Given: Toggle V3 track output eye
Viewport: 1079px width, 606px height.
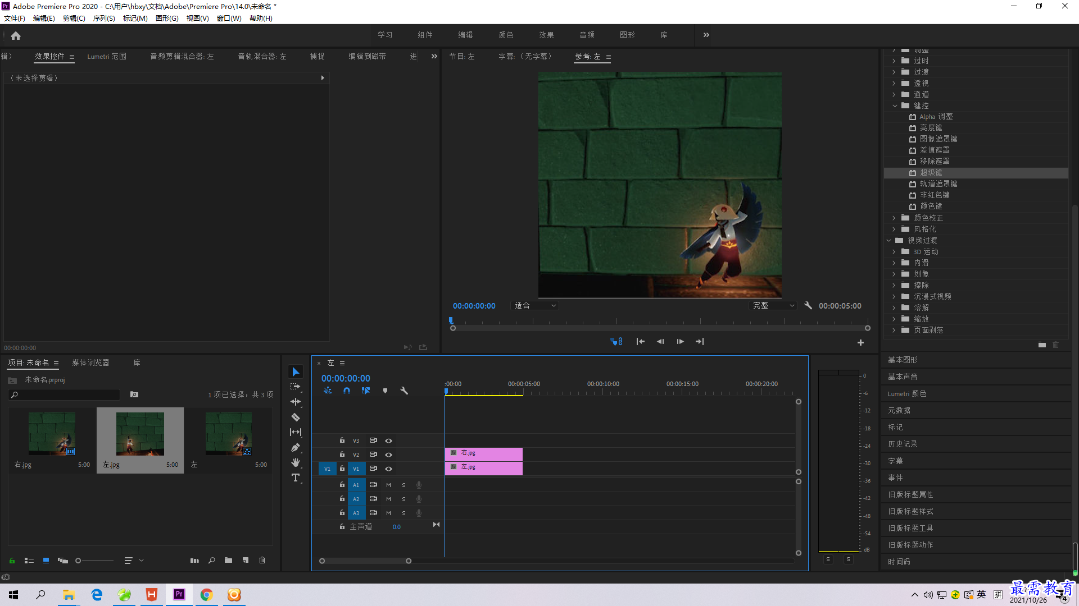Looking at the screenshot, I should (388, 440).
